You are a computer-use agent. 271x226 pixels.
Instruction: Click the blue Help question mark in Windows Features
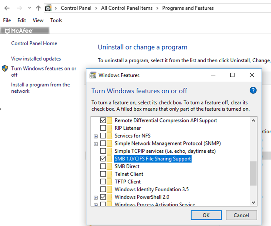point(253,90)
